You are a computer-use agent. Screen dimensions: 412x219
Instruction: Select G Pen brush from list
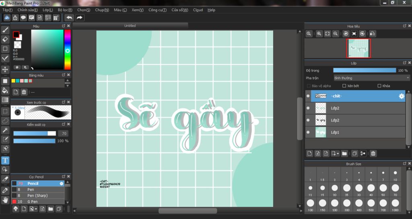coord(33,201)
